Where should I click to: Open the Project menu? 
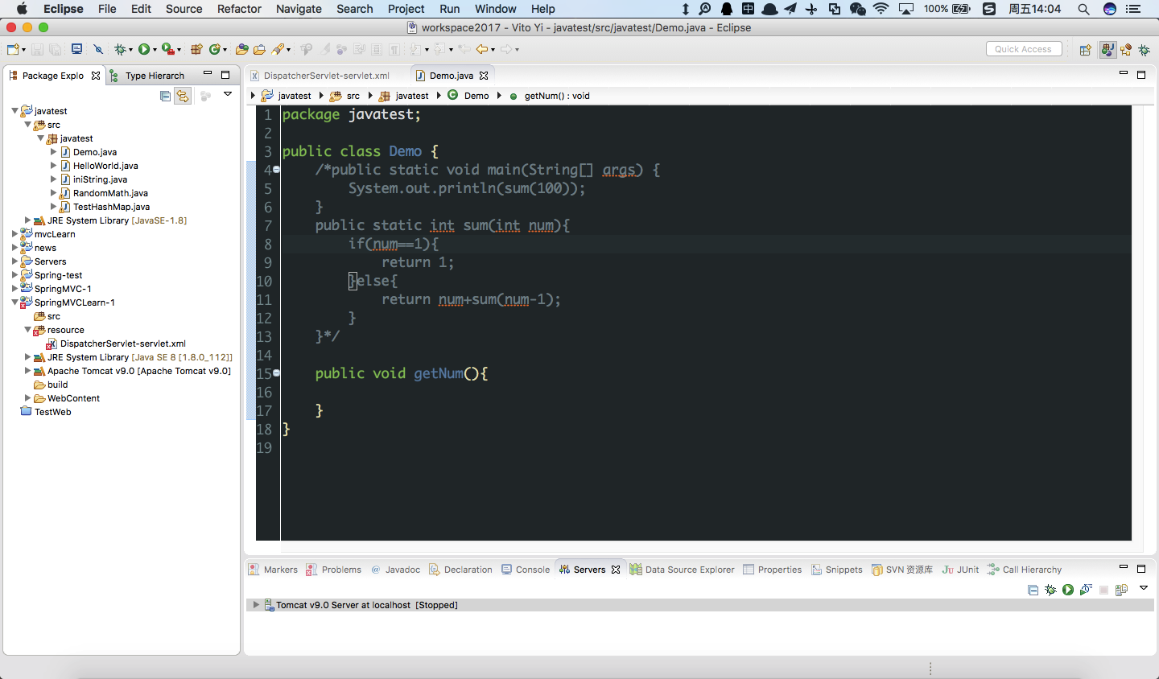(406, 9)
